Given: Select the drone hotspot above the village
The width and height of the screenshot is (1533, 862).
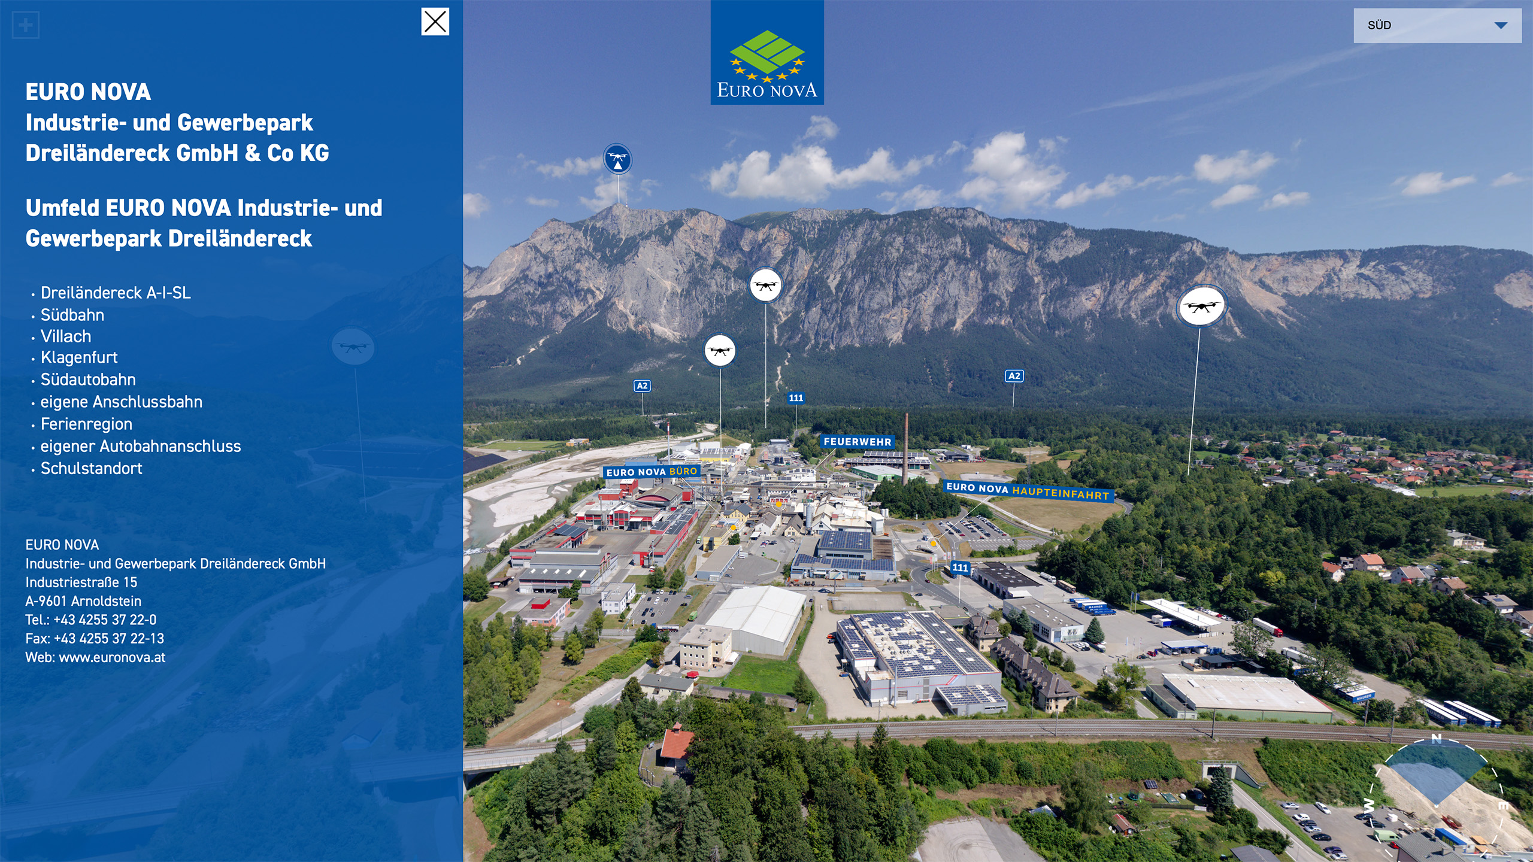Looking at the screenshot, I should click(x=1201, y=306).
